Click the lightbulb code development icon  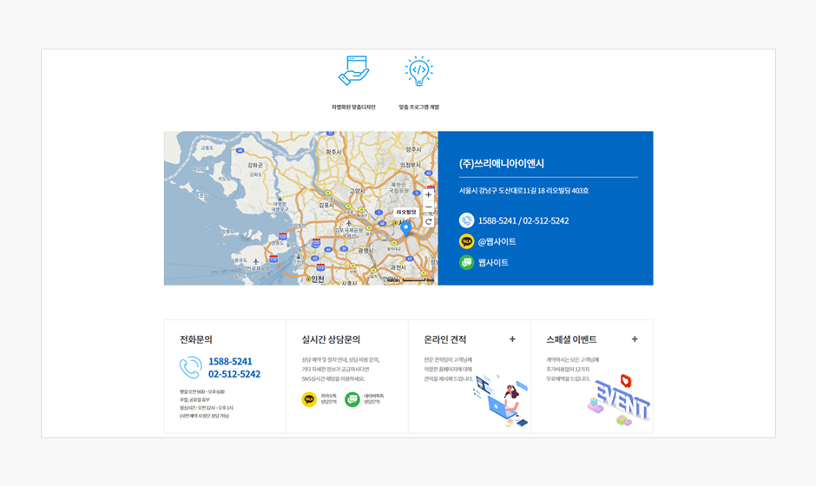[x=419, y=71]
